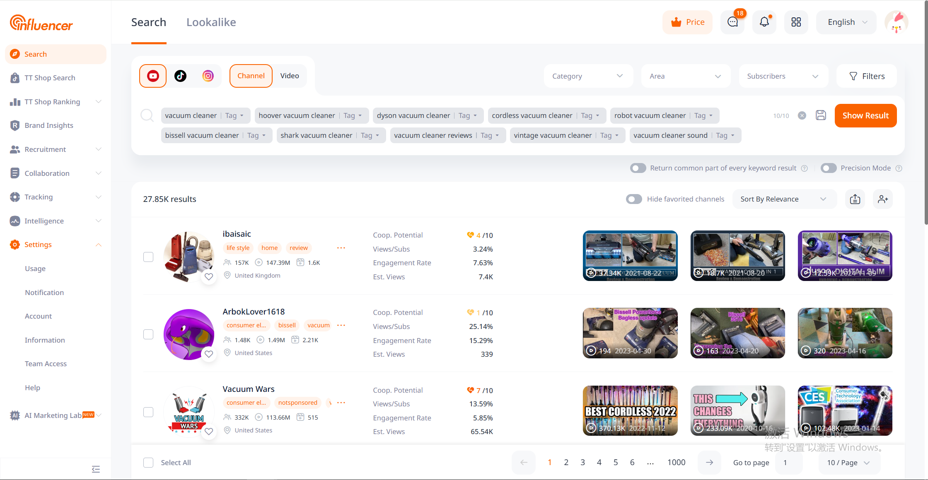Open the notifications bell icon
The width and height of the screenshot is (928, 480).
tap(764, 22)
